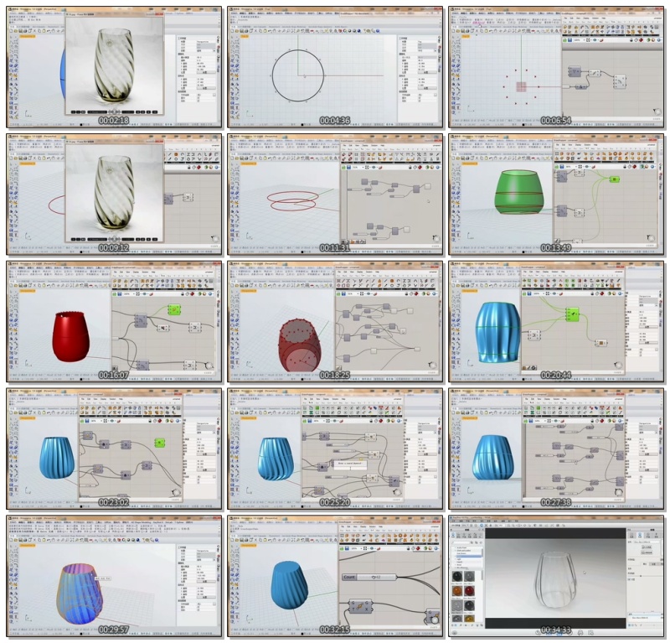Click the Count number slider in the 00:32:15 frame

point(369,577)
